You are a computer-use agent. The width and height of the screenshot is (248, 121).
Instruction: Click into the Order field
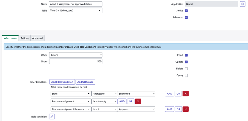76,61
